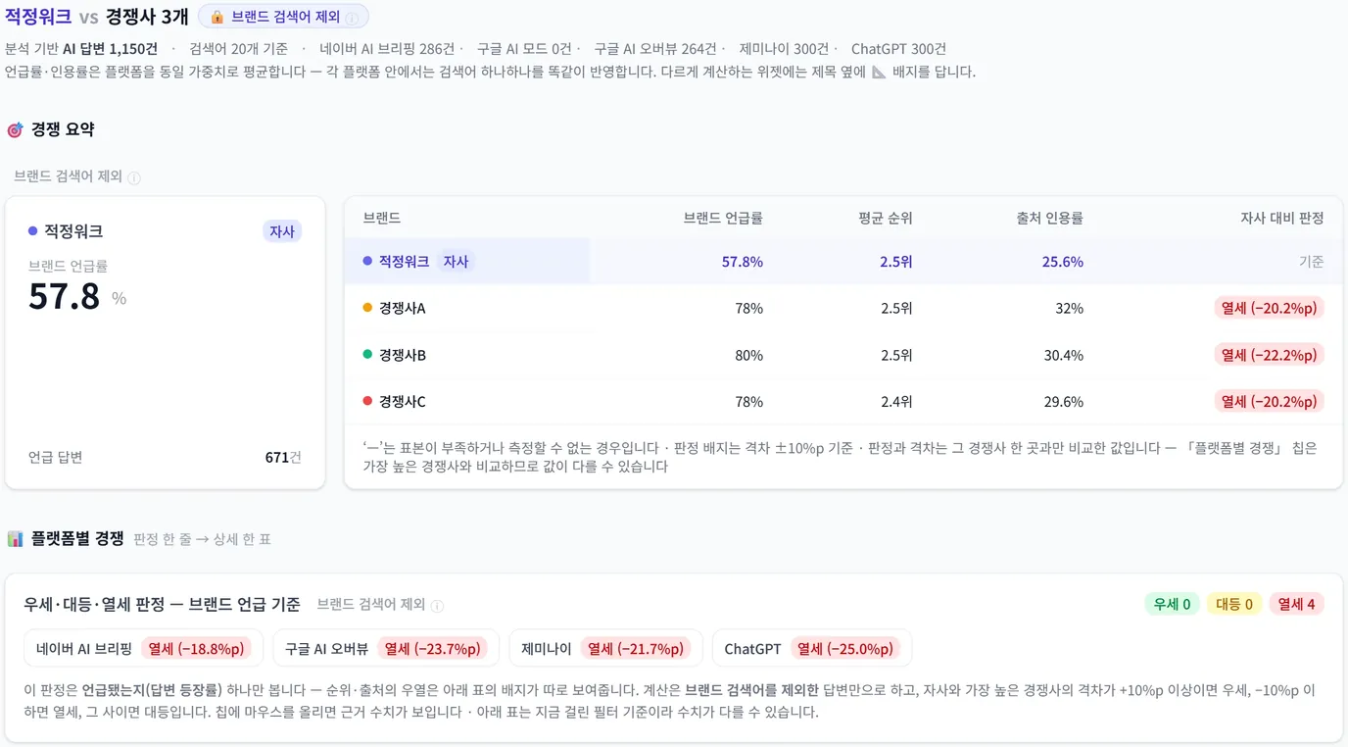Click the info icon in the 우세·대등·열세 판정 card
Viewport: 1348px width, 747px height.
437,606
